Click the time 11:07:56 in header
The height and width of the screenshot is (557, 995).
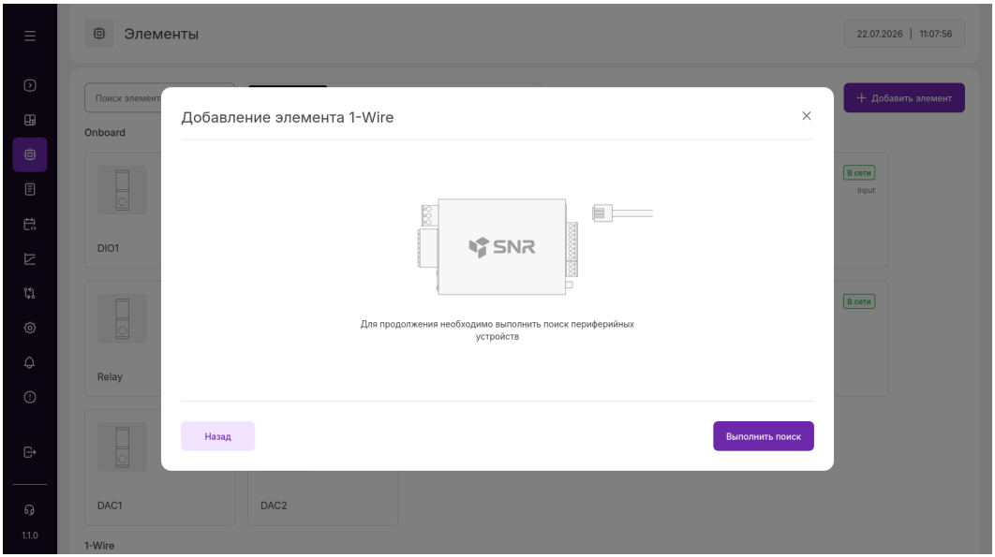coord(936,34)
